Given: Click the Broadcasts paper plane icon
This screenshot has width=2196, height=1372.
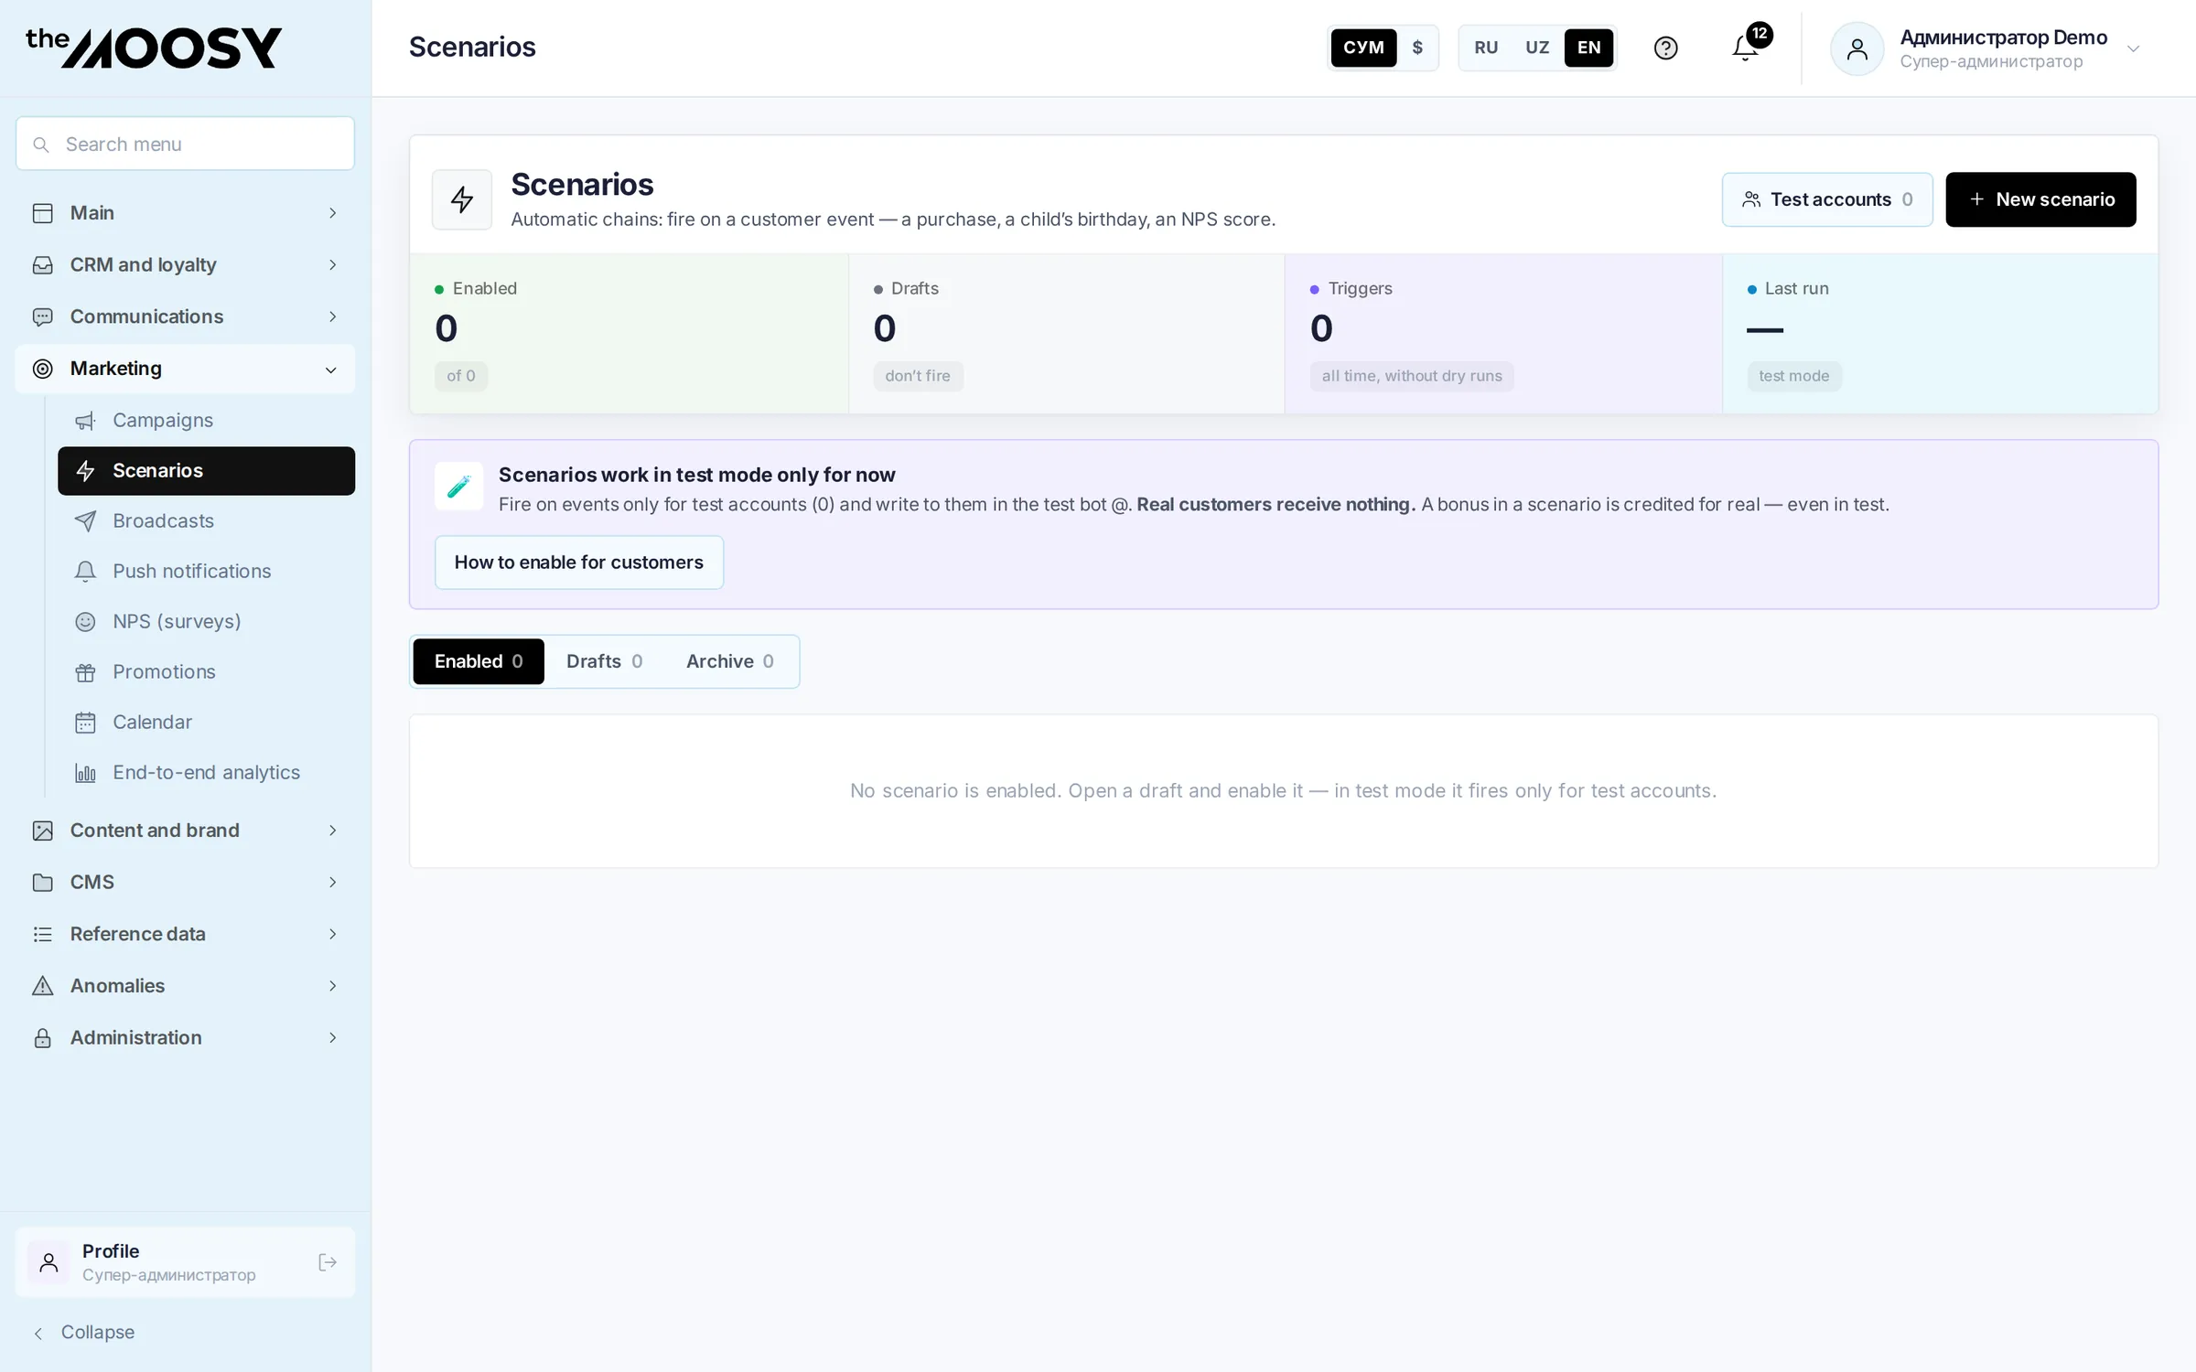Looking at the screenshot, I should pyautogui.click(x=85, y=521).
